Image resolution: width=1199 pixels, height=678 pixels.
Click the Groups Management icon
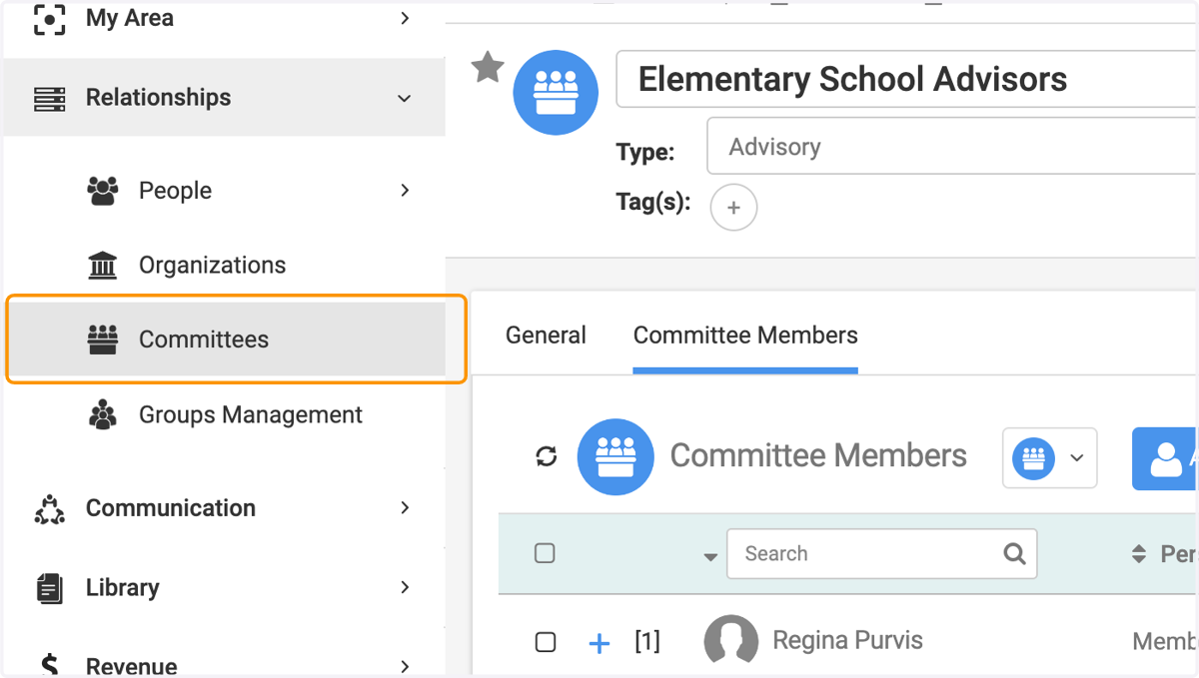pyautogui.click(x=103, y=414)
